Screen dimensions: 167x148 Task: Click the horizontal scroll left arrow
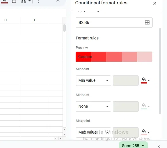coord(56,138)
